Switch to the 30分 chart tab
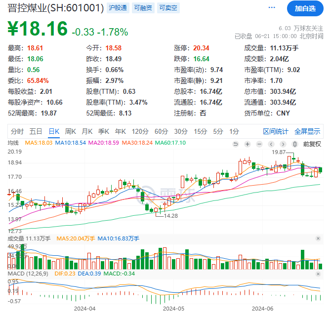330x314 pixels. (x=181, y=131)
